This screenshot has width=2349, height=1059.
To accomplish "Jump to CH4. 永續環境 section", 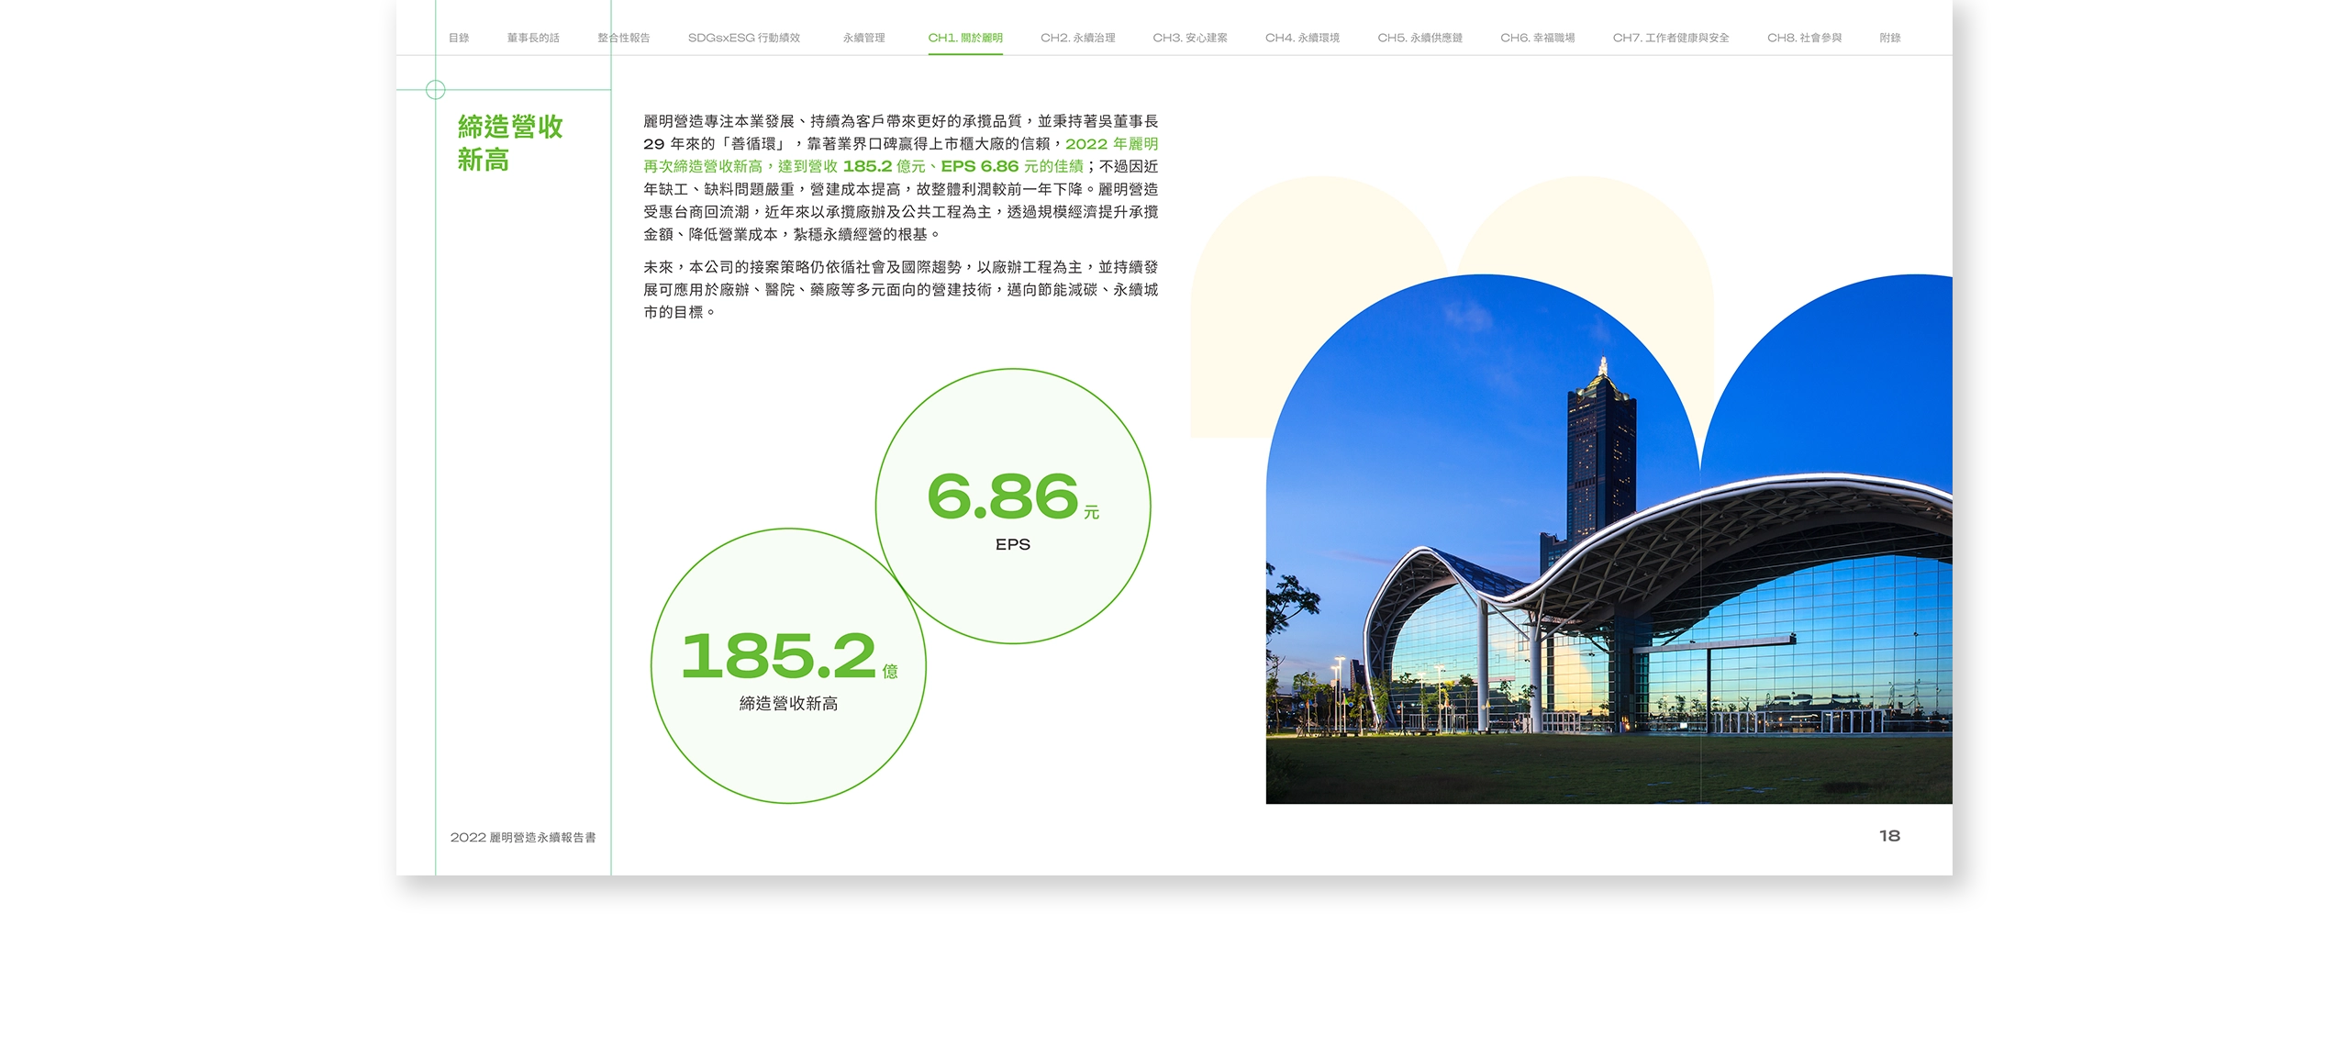I will click(x=1304, y=39).
